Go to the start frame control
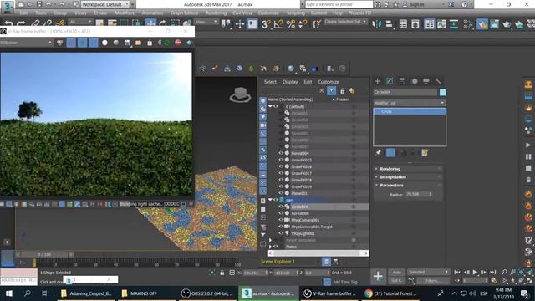This screenshot has width=535, height=301. 457,273
